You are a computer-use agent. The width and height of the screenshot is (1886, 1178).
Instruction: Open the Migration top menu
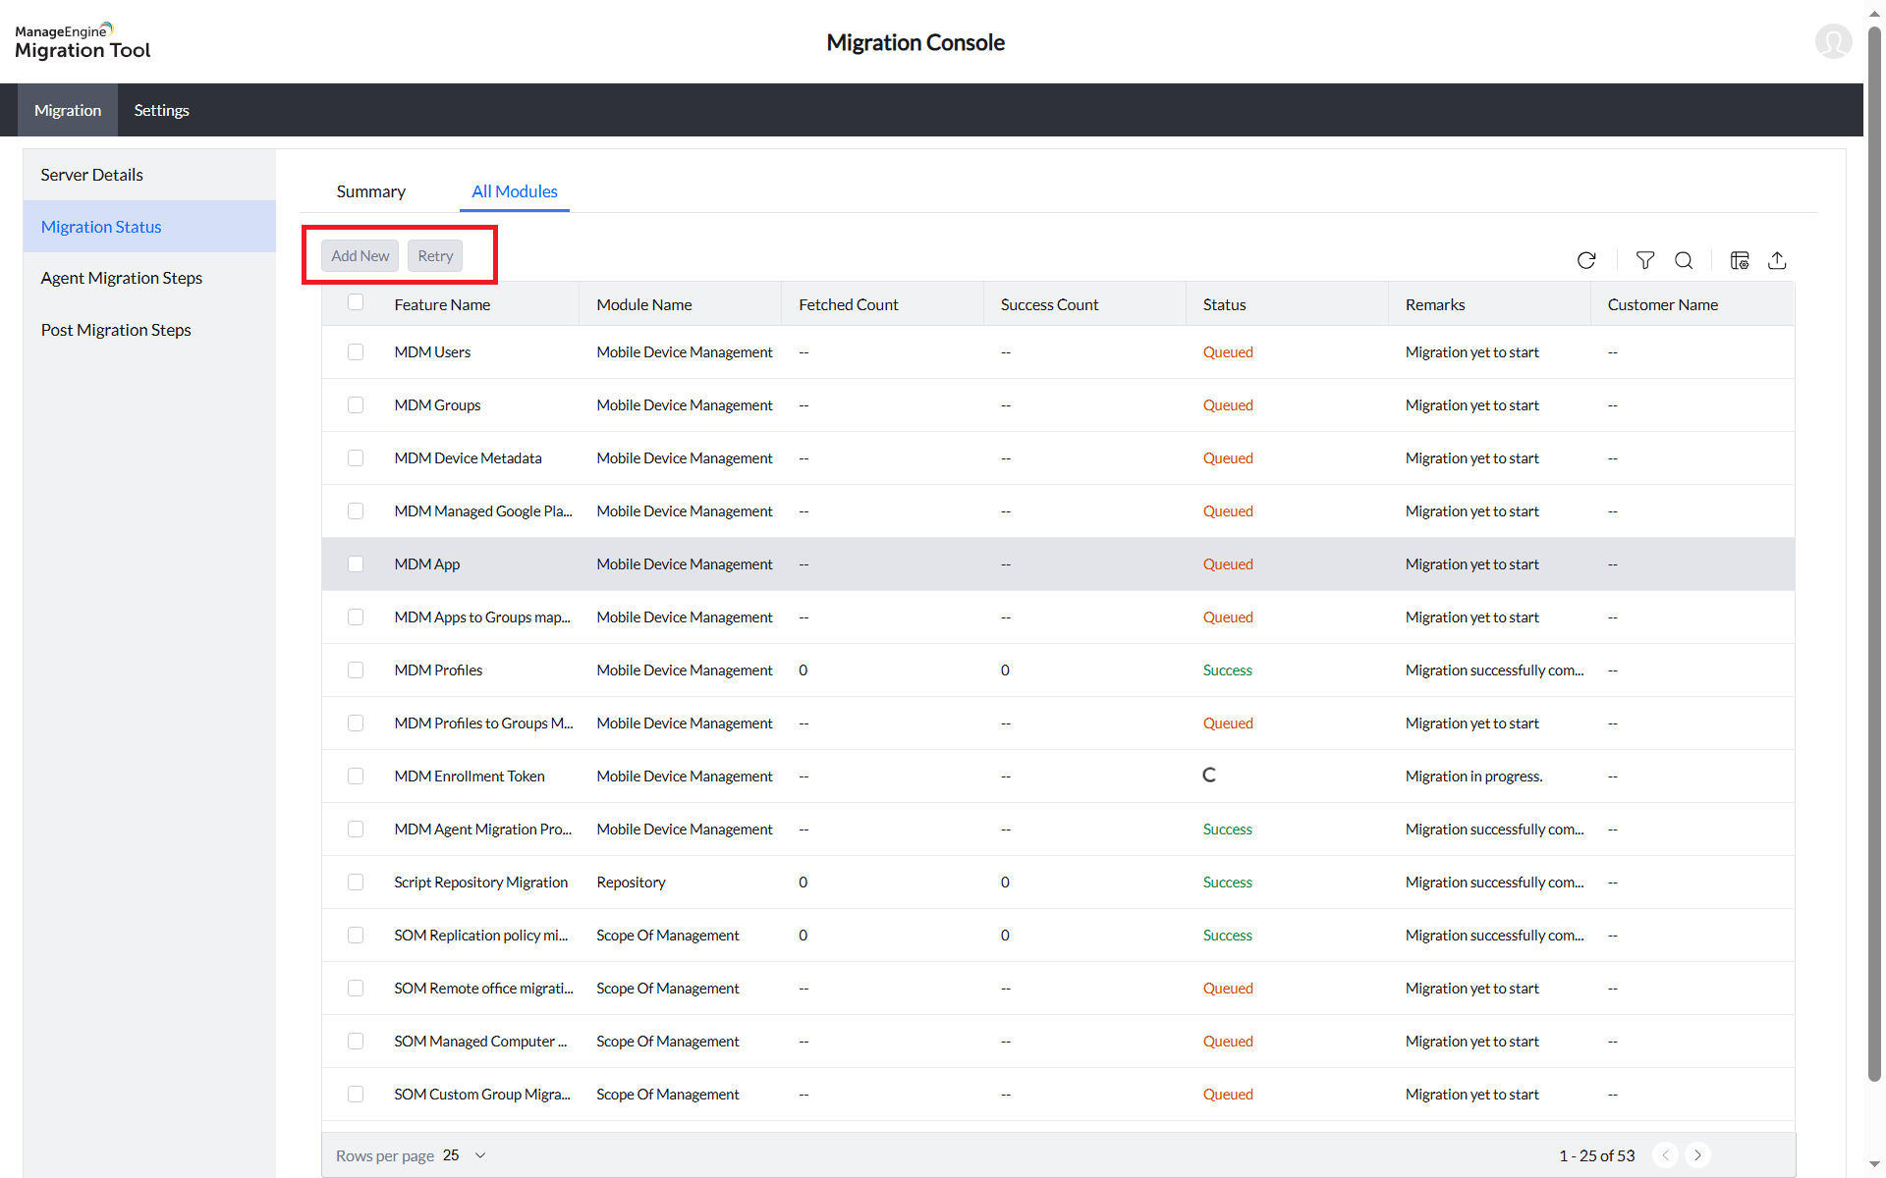click(x=68, y=110)
